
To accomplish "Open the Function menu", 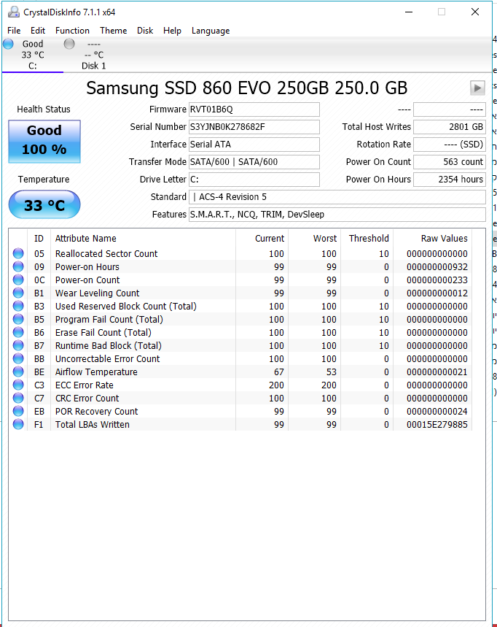I will pos(72,31).
